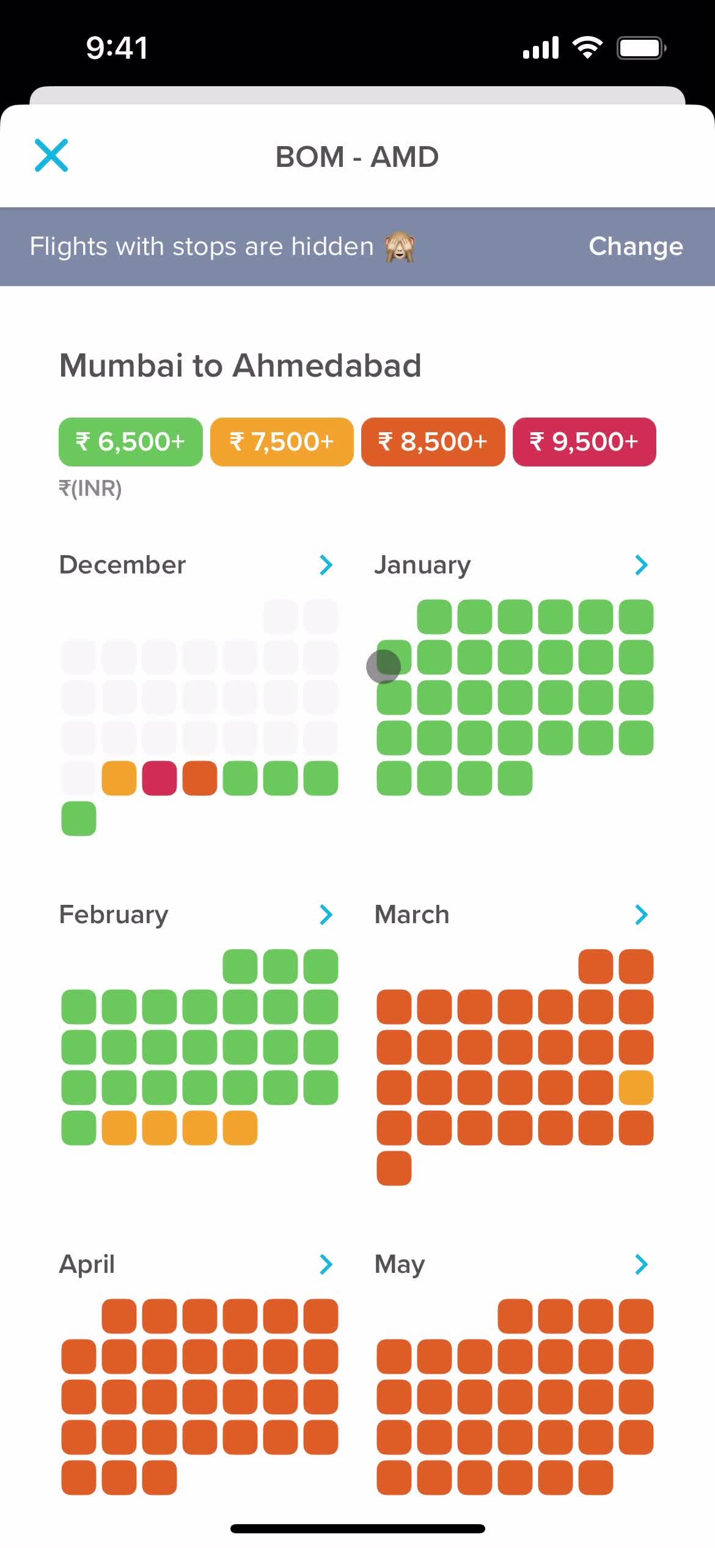The height and width of the screenshot is (1548, 715).
Task: Tap the January month title
Action: (x=422, y=565)
